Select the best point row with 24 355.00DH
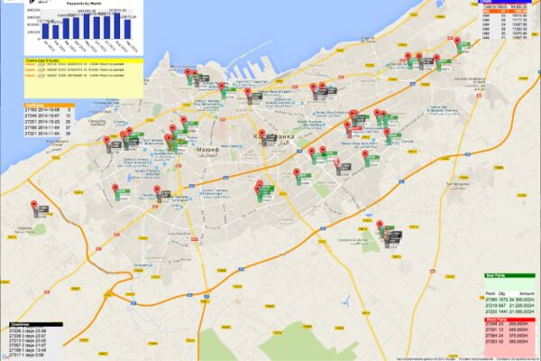 click(x=510, y=300)
